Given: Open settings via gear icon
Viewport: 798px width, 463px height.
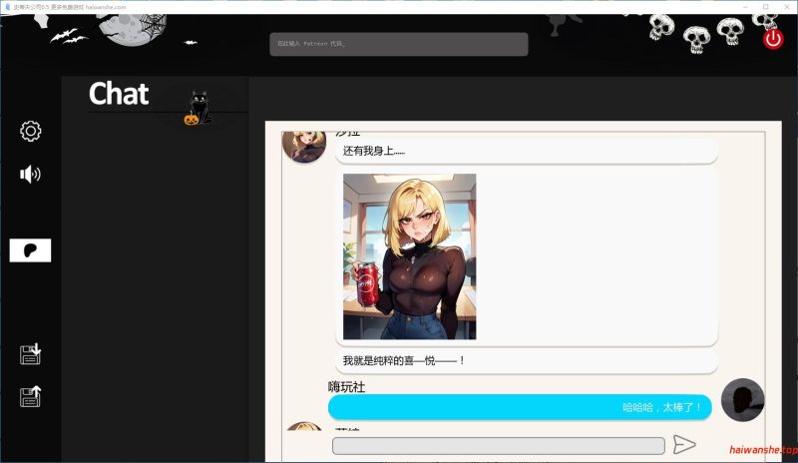Looking at the screenshot, I should pos(31,131).
